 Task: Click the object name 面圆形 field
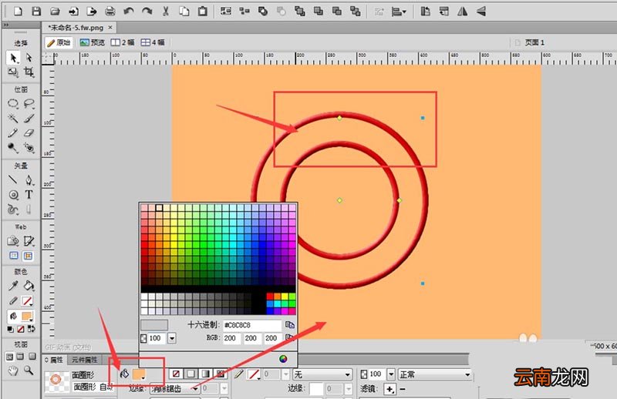93,387
